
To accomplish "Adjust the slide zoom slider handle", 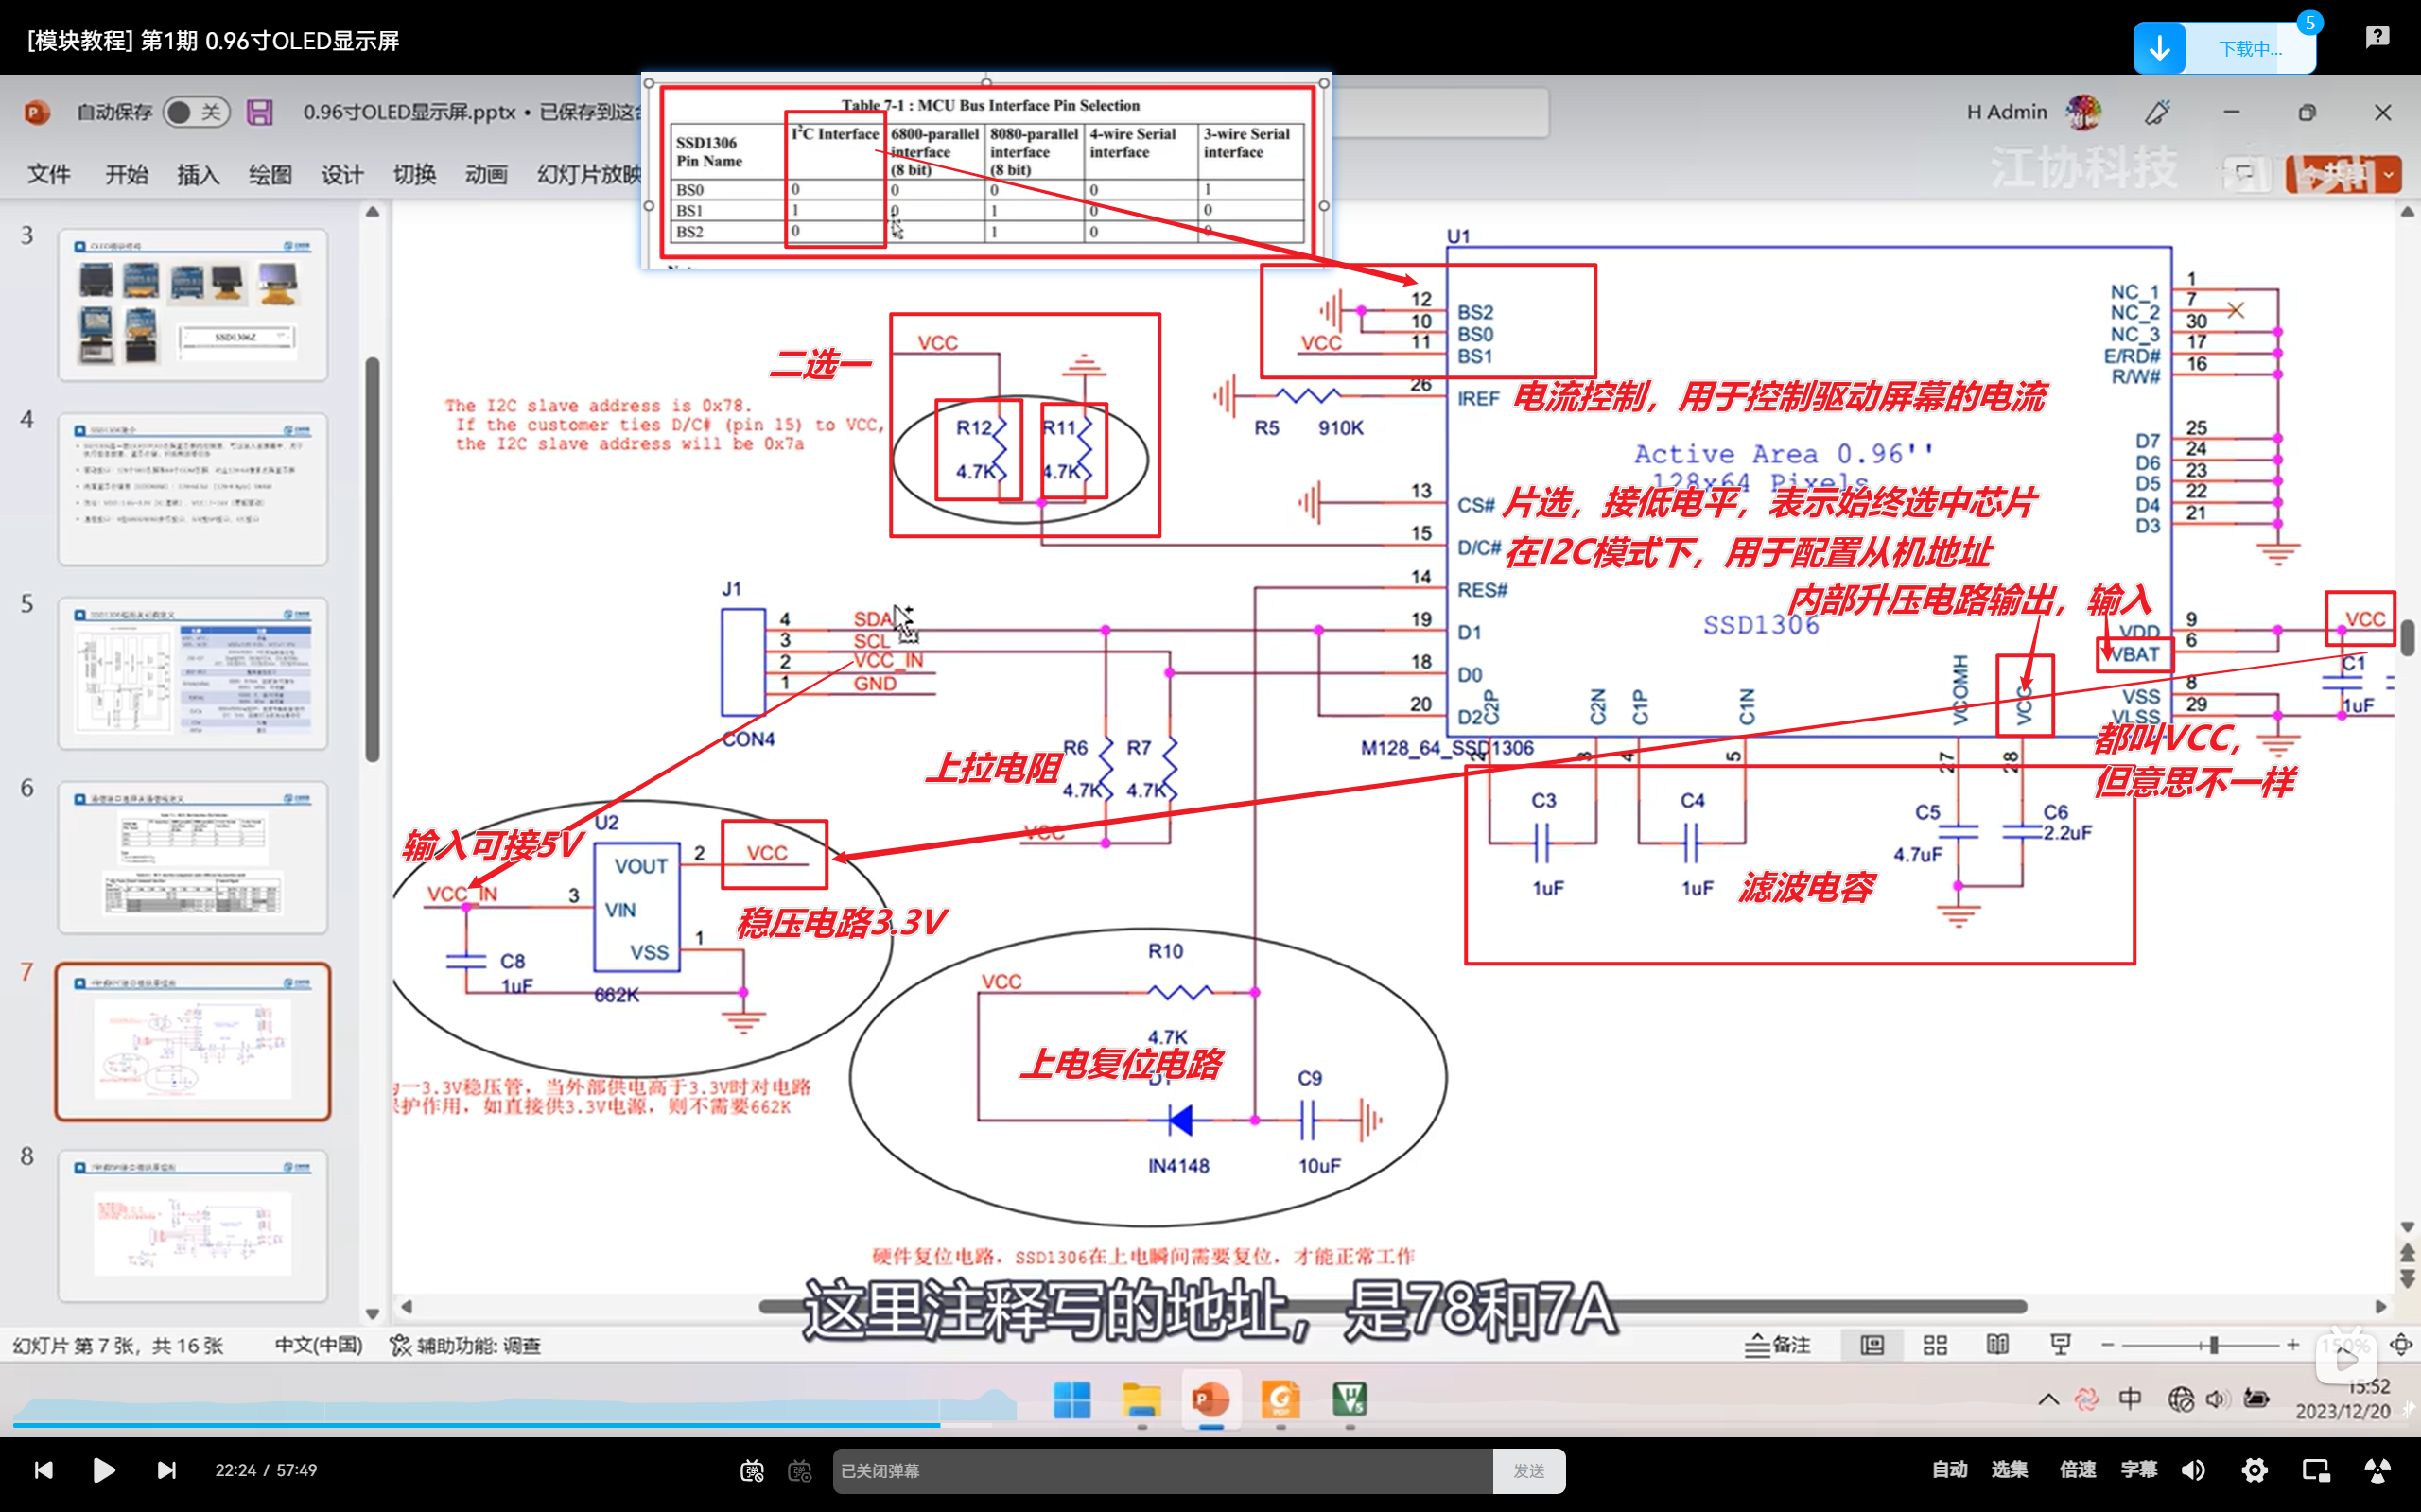I will 2214,1345.
